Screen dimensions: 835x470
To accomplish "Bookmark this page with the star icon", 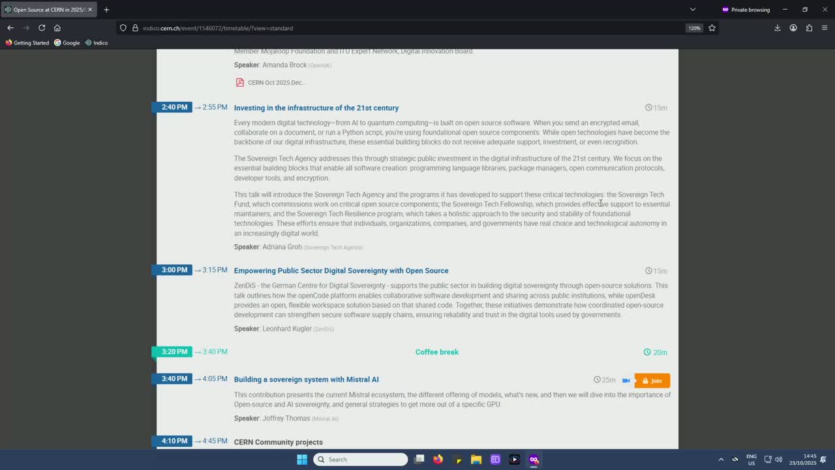I will tap(712, 28).
